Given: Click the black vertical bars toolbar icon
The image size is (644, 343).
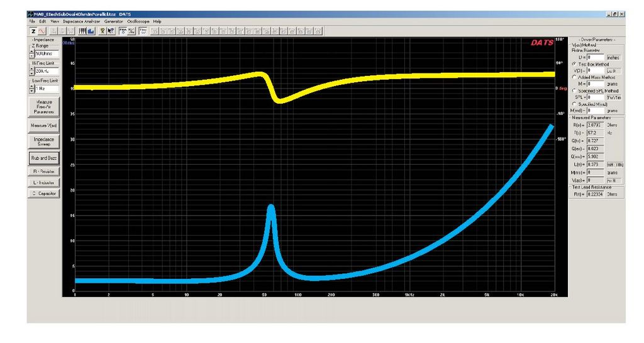Looking at the screenshot, I should [82, 31].
